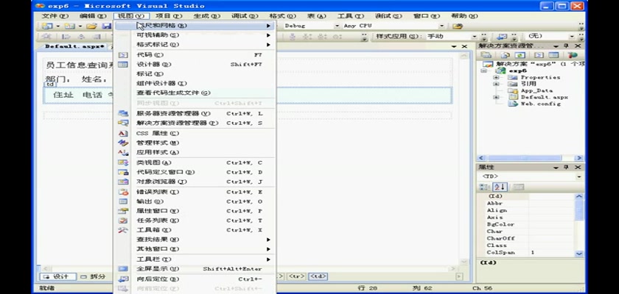Click the 服务器资源管理器 (Server Explorer) icon
The height and width of the screenshot is (294, 619).
[x=123, y=113]
